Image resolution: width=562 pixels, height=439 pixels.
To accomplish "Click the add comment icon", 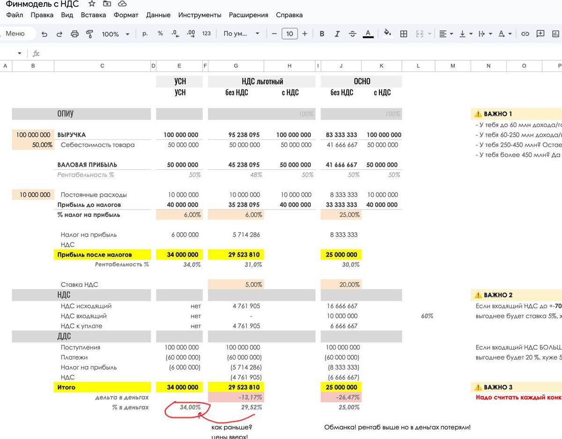I will pyautogui.click(x=540, y=34).
